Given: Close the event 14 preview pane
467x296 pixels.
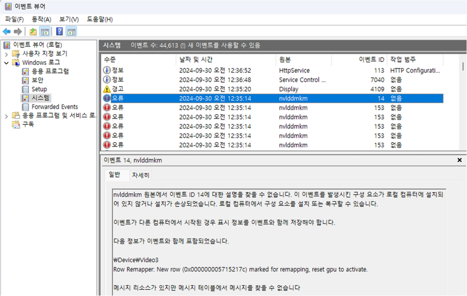Looking at the screenshot, I should point(459,160).
